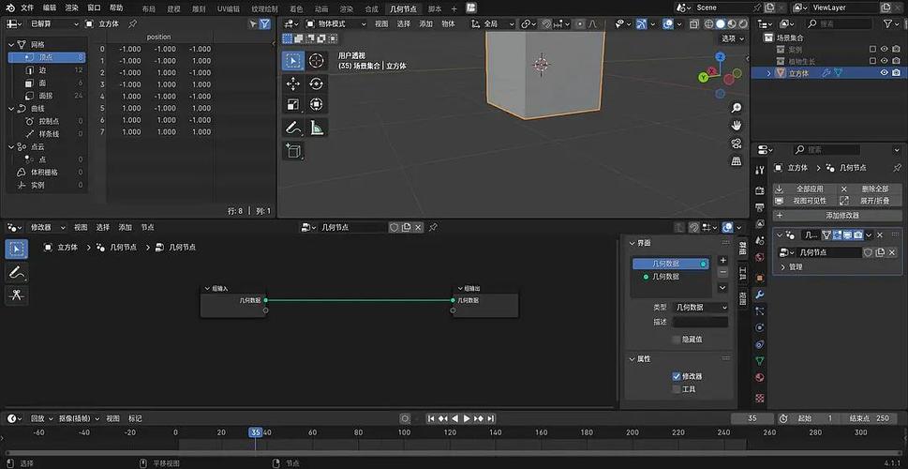The width and height of the screenshot is (908, 469).
Task: Add a new interface socket with plus
Action: (722, 261)
